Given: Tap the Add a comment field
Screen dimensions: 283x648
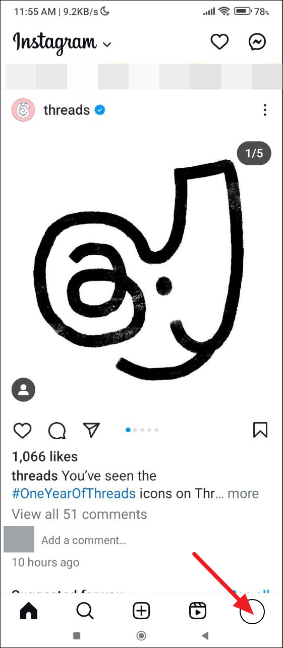Looking at the screenshot, I should point(84,540).
